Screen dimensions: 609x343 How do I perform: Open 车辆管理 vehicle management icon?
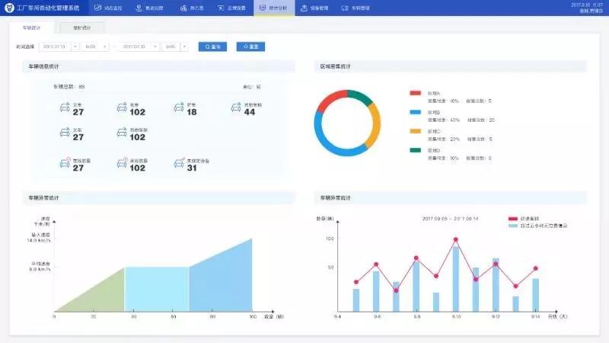click(346, 8)
